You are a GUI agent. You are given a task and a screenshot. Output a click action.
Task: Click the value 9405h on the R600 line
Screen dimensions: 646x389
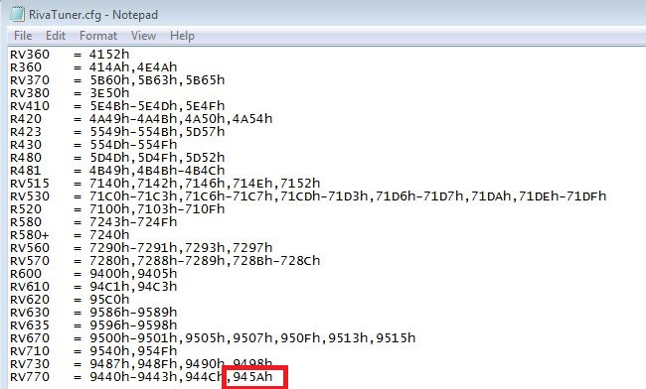click(157, 274)
